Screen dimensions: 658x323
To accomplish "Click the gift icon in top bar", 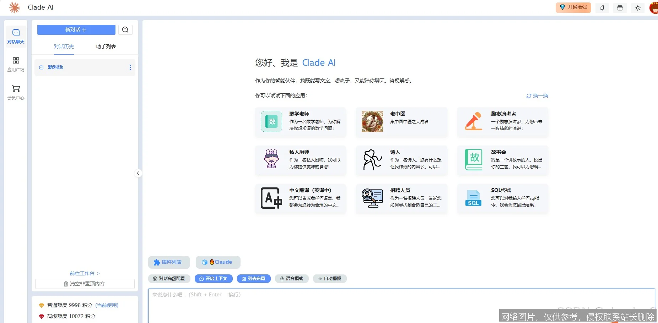I will 620,7.
